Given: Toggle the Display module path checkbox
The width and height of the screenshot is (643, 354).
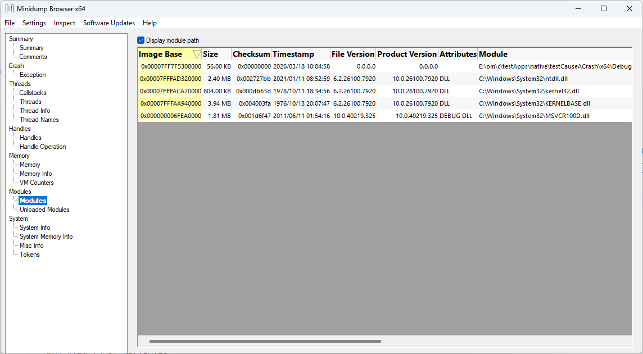Looking at the screenshot, I should [141, 40].
